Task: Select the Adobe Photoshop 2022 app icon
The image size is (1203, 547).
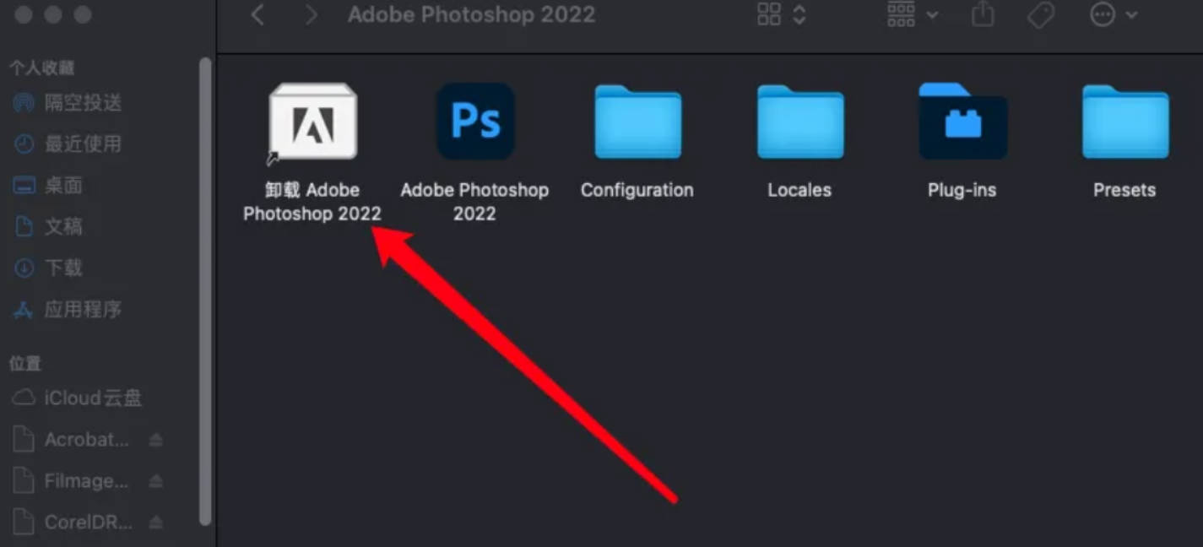Action: (475, 121)
